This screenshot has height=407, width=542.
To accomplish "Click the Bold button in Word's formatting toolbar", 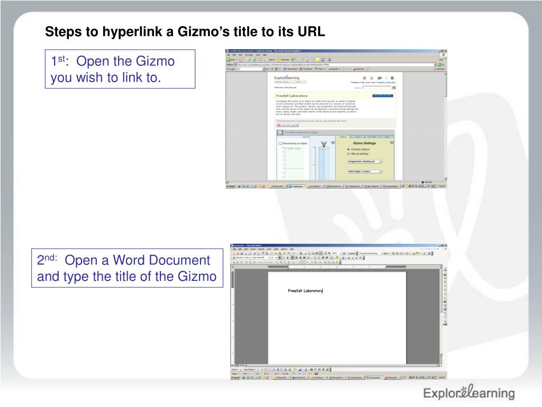I will [279, 258].
